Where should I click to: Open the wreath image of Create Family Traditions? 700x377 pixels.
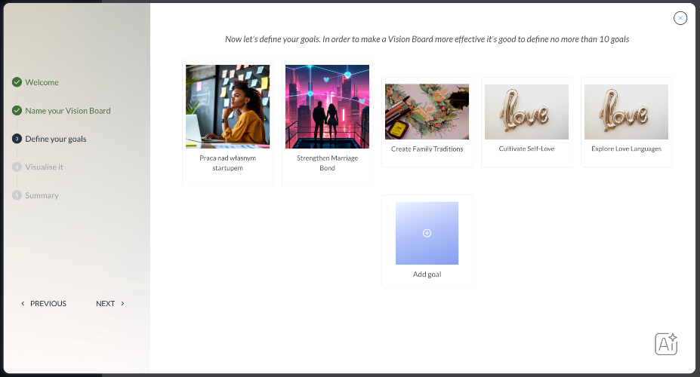point(427,112)
